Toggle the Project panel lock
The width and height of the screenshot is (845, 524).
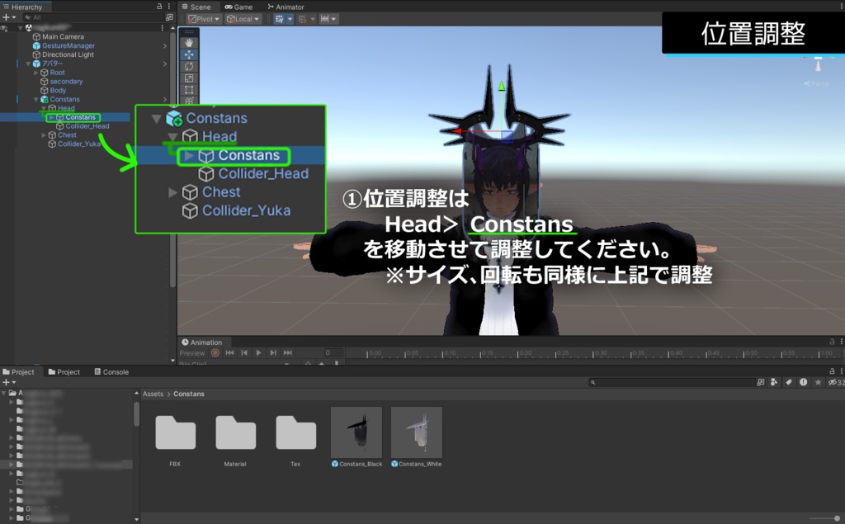pyautogui.click(x=832, y=371)
